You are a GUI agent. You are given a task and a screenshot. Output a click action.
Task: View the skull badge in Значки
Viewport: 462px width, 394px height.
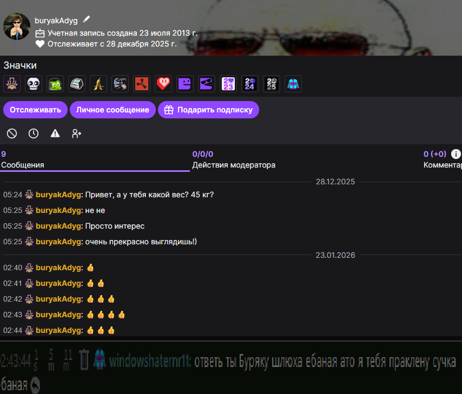click(x=34, y=84)
